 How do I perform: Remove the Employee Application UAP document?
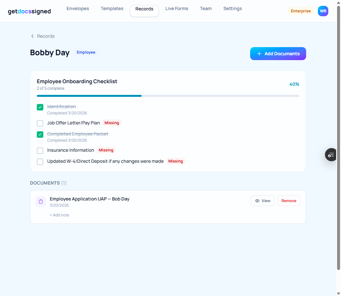[289, 201]
